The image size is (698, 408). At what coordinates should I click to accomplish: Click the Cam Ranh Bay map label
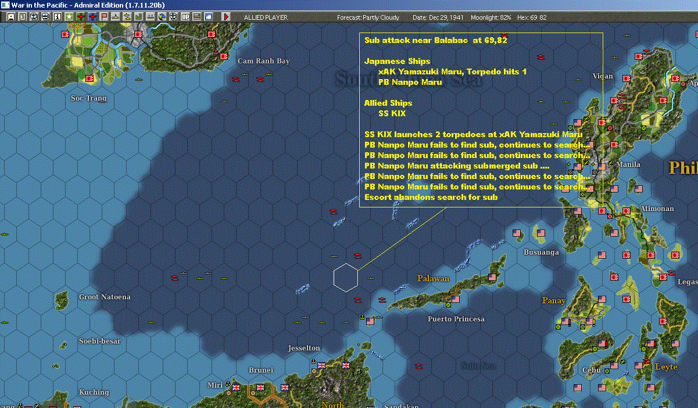[x=263, y=61]
